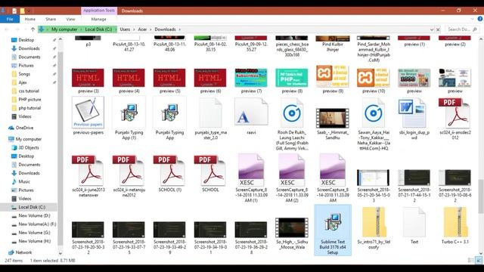Expand the ribbon chevron
Image resolution: width=484 pixels, height=272 pixels.
pyautogui.click(x=472, y=19)
